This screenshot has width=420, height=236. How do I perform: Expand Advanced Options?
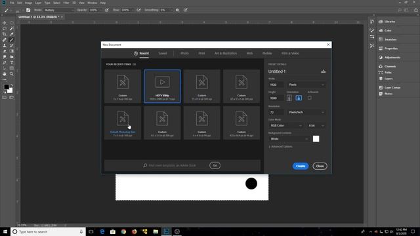tap(280, 147)
